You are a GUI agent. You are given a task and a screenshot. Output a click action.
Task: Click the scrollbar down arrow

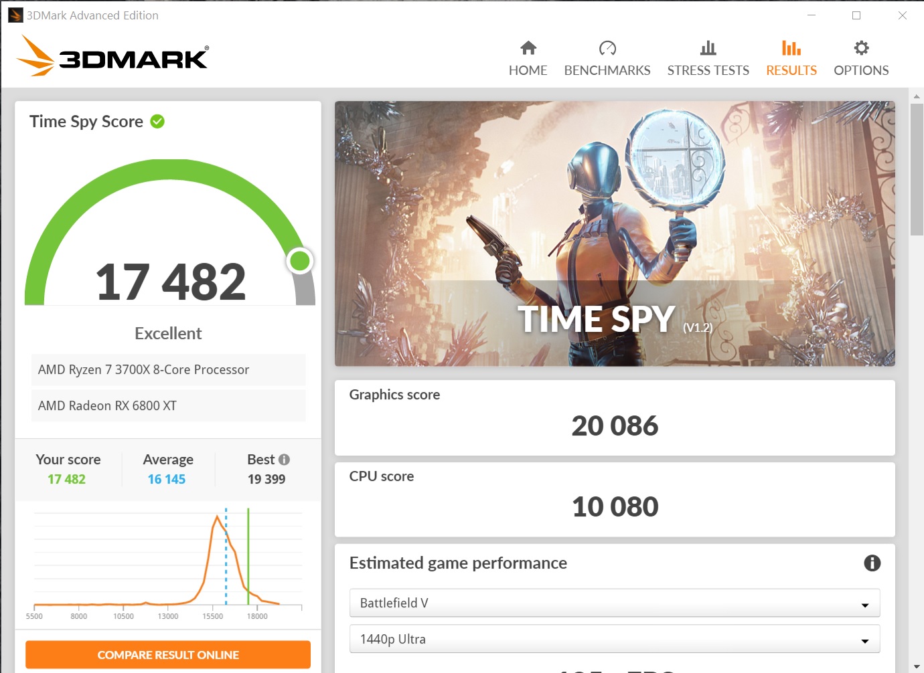tap(917, 666)
